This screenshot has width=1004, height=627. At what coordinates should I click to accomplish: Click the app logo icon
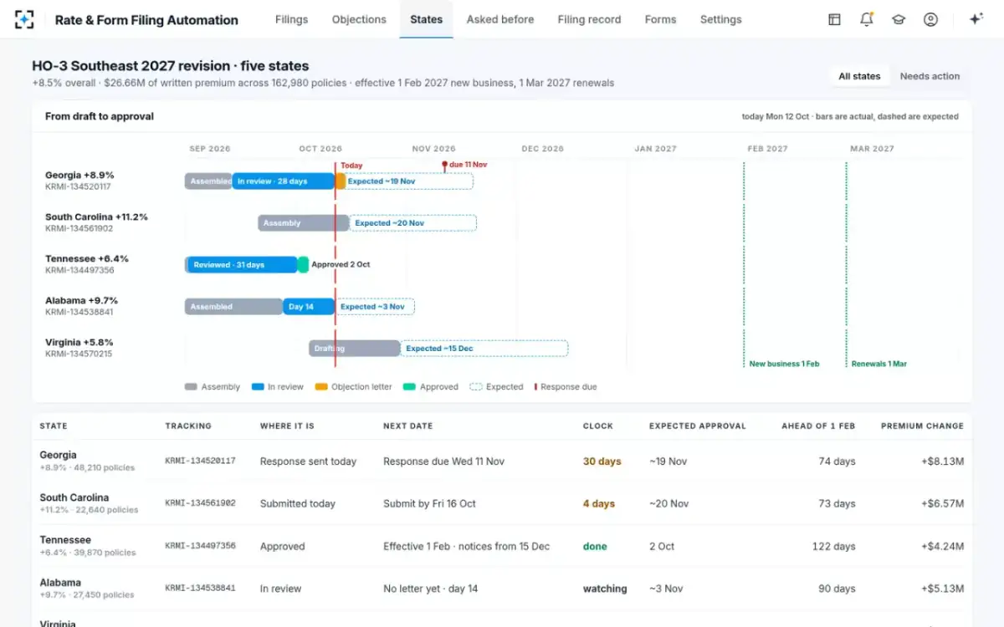24,19
